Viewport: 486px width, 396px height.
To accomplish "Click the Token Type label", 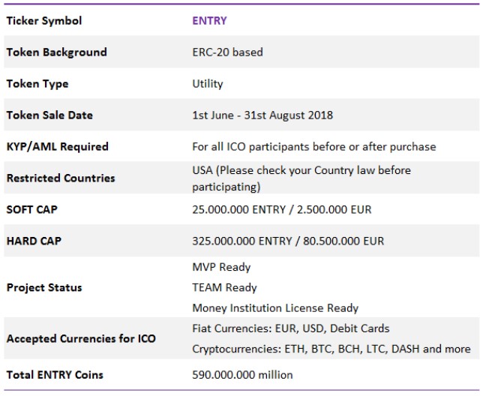I will click(x=38, y=84).
